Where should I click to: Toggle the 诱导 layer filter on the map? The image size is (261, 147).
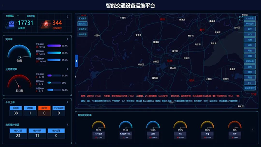(x=250, y=45)
